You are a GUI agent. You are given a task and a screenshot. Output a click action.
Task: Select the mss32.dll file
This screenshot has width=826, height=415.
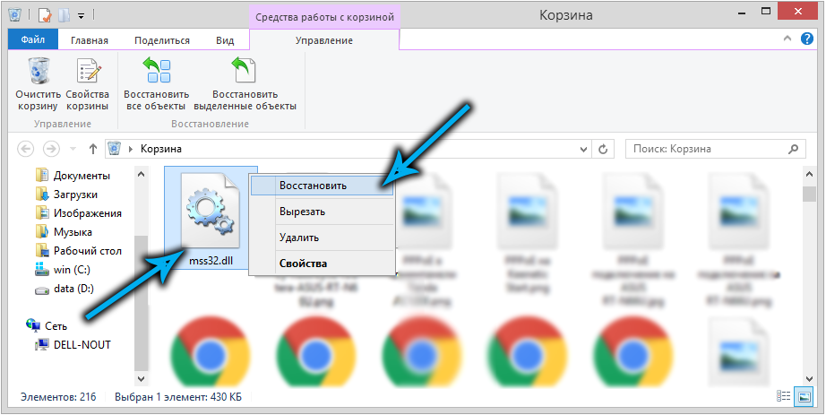[x=211, y=218]
